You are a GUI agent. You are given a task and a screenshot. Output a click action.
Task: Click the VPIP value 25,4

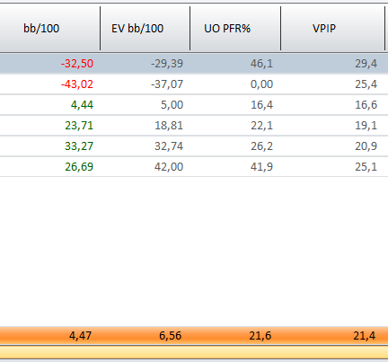(x=366, y=84)
